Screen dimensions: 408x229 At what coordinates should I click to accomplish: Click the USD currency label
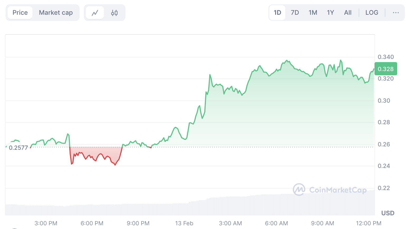coord(388,213)
